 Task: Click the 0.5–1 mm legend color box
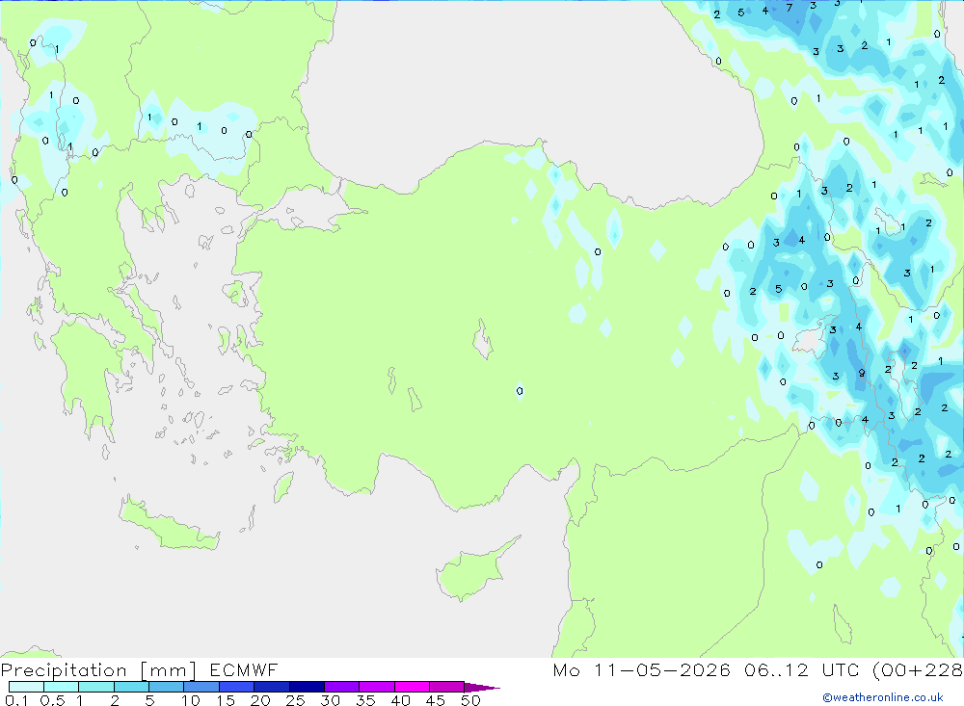click(x=61, y=687)
